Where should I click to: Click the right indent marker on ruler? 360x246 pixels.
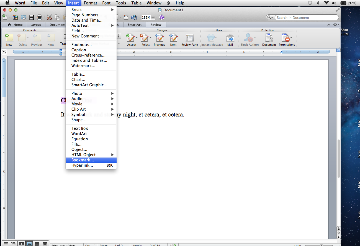[282, 52]
